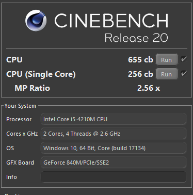Run the multi-core CPU benchmark
This screenshot has width=193, height=195.
tap(167, 59)
